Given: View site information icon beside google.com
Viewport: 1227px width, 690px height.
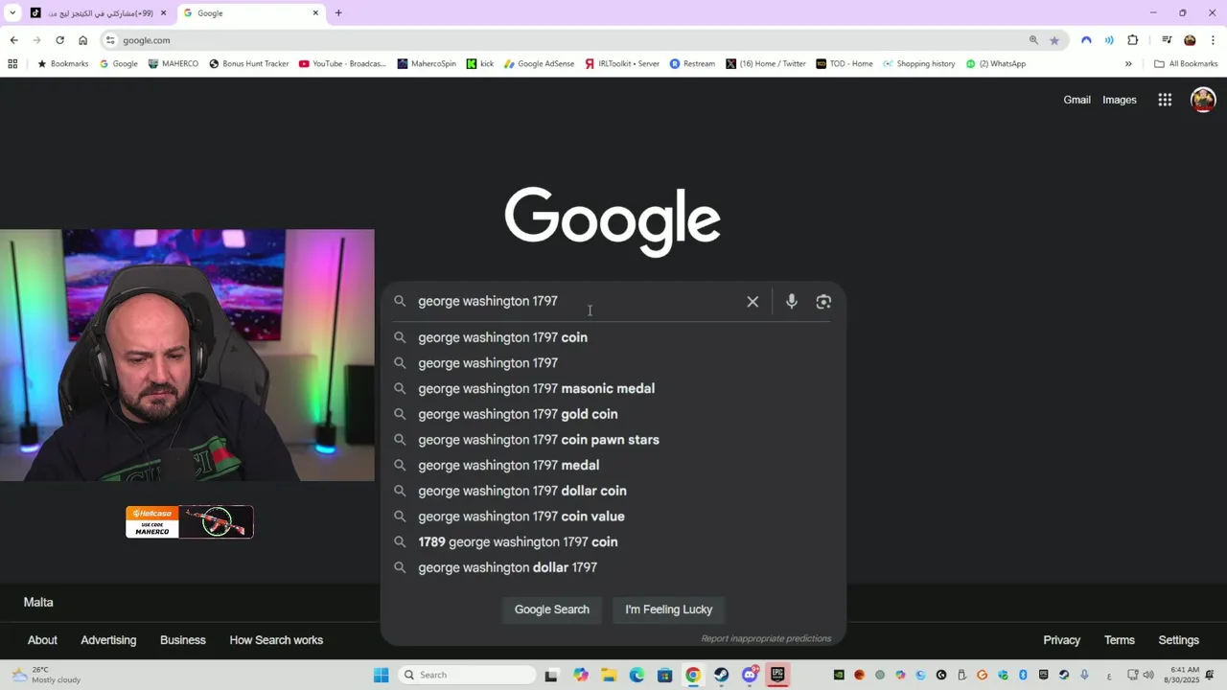Looking at the screenshot, I should pyautogui.click(x=110, y=40).
